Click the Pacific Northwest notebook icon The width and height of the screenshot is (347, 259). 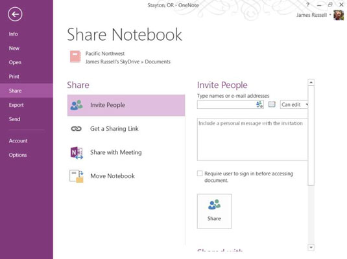[75, 56]
